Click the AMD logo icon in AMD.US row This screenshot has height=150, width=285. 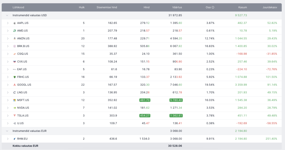pyautogui.click(x=14, y=31)
